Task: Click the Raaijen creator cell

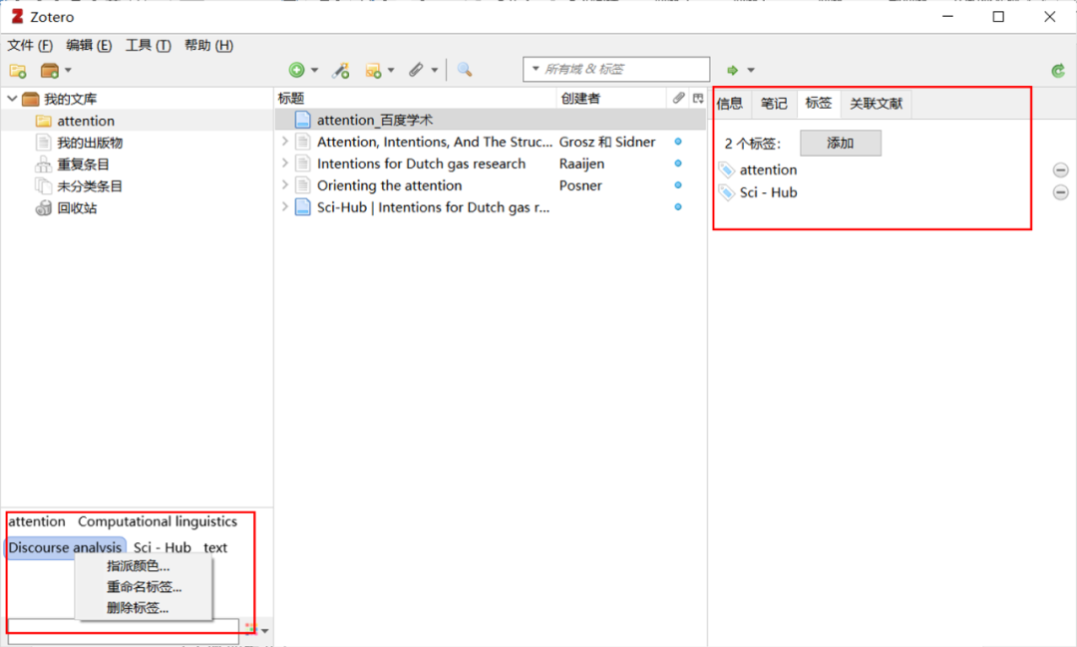Action: (581, 164)
